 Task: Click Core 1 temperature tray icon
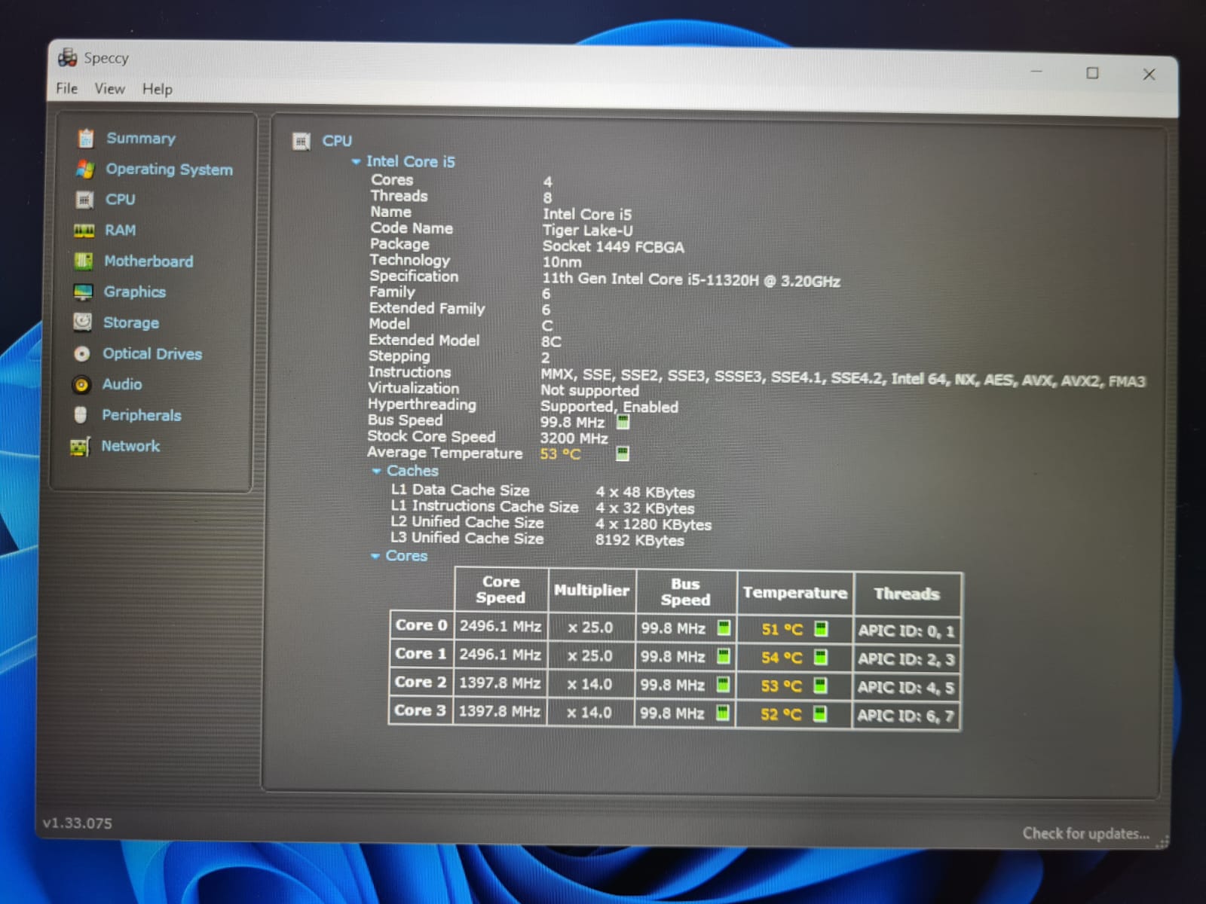(821, 657)
